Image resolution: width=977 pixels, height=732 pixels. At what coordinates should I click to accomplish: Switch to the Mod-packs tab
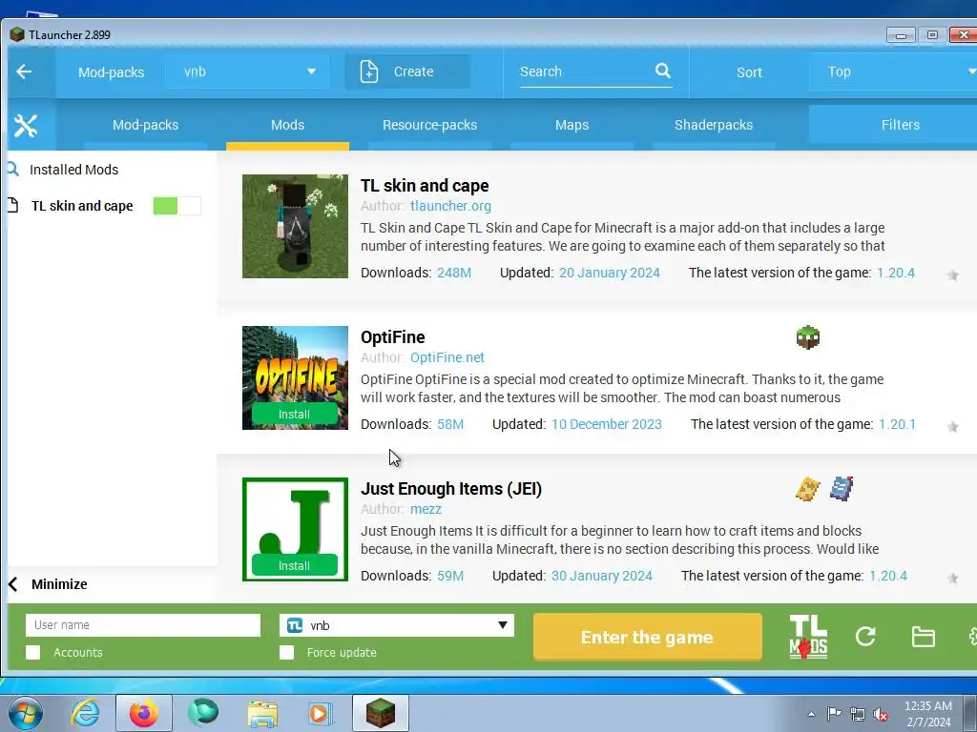(145, 125)
